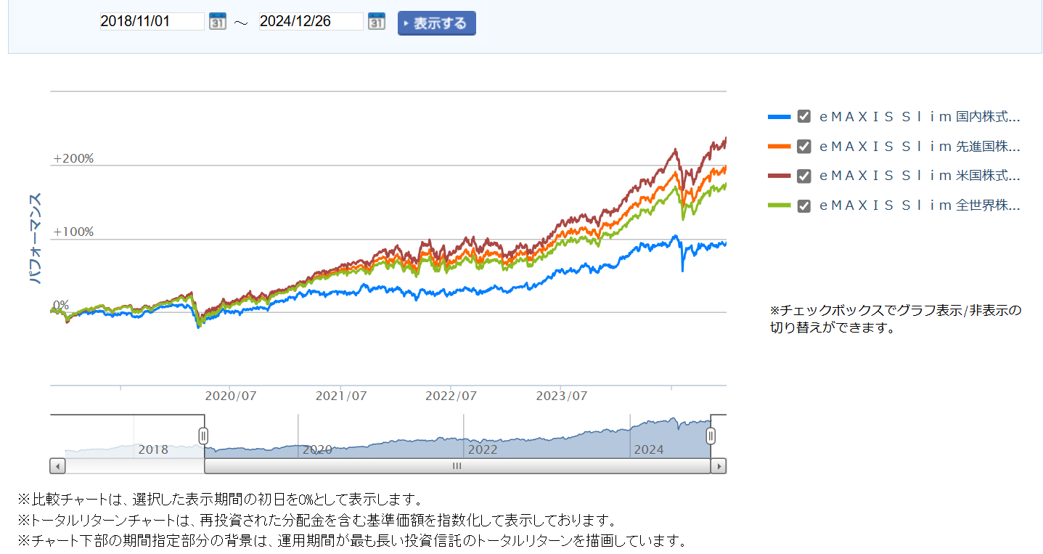The image size is (1043, 554).
Task: Click 2022 label in navigator
Action: tap(483, 449)
